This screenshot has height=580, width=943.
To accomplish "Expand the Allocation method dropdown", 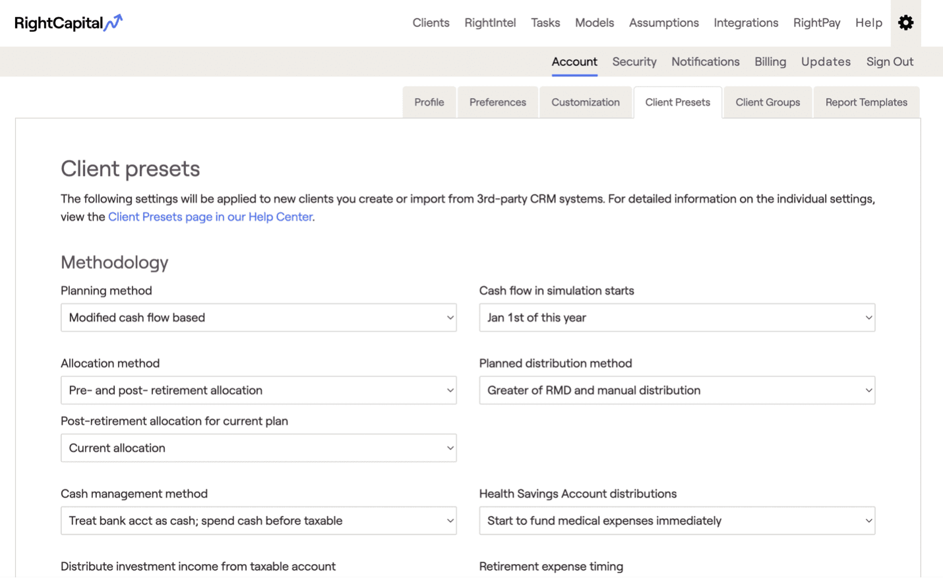I will click(x=259, y=390).
